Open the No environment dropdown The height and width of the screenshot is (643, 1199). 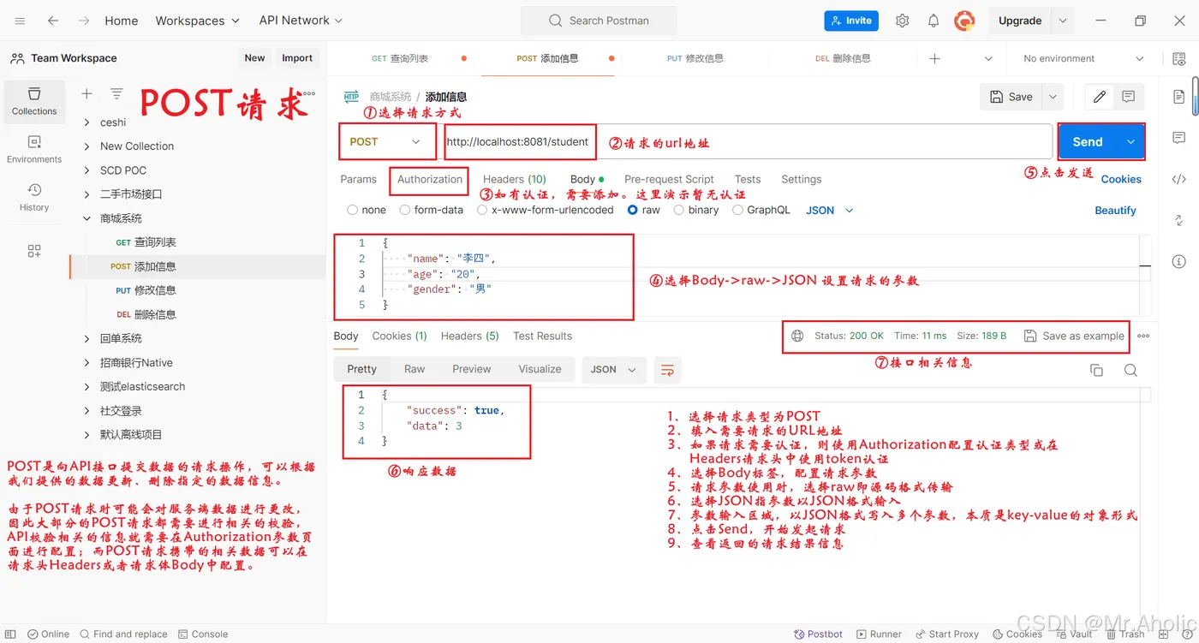point(1083,58)
